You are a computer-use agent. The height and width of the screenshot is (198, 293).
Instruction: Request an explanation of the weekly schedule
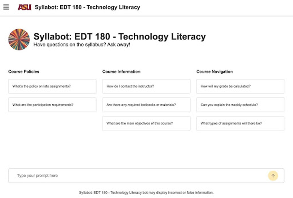click(x=240, y=105)
